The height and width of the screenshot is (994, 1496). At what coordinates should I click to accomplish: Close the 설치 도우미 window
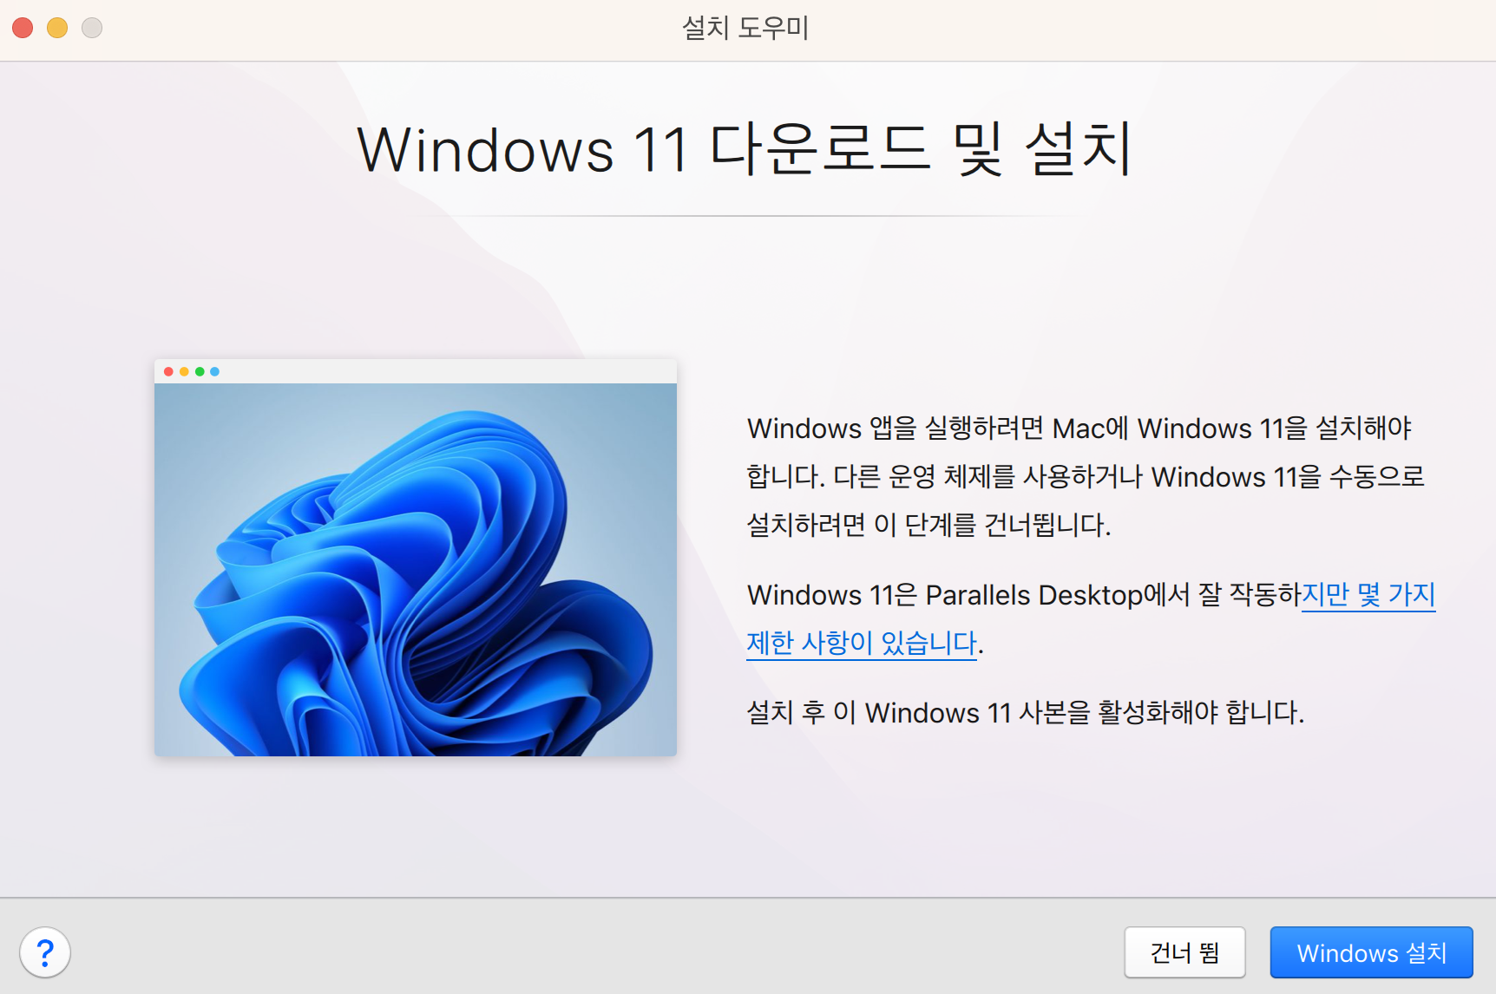tap(23, 28)
